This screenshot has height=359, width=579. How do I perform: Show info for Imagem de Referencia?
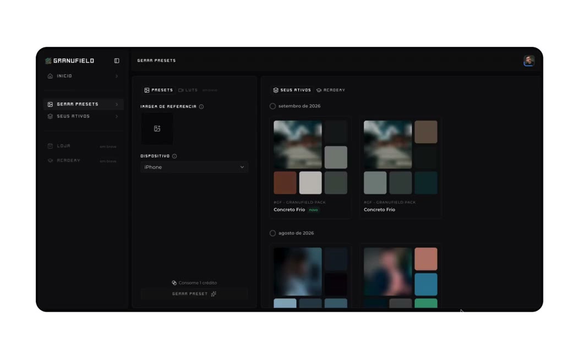201,107
